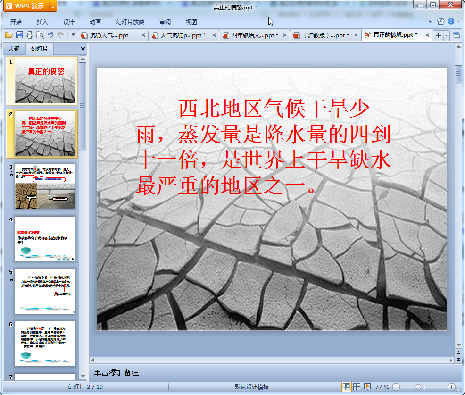Close the 真正的愤怒.ppt tab

tap(427, 35)
